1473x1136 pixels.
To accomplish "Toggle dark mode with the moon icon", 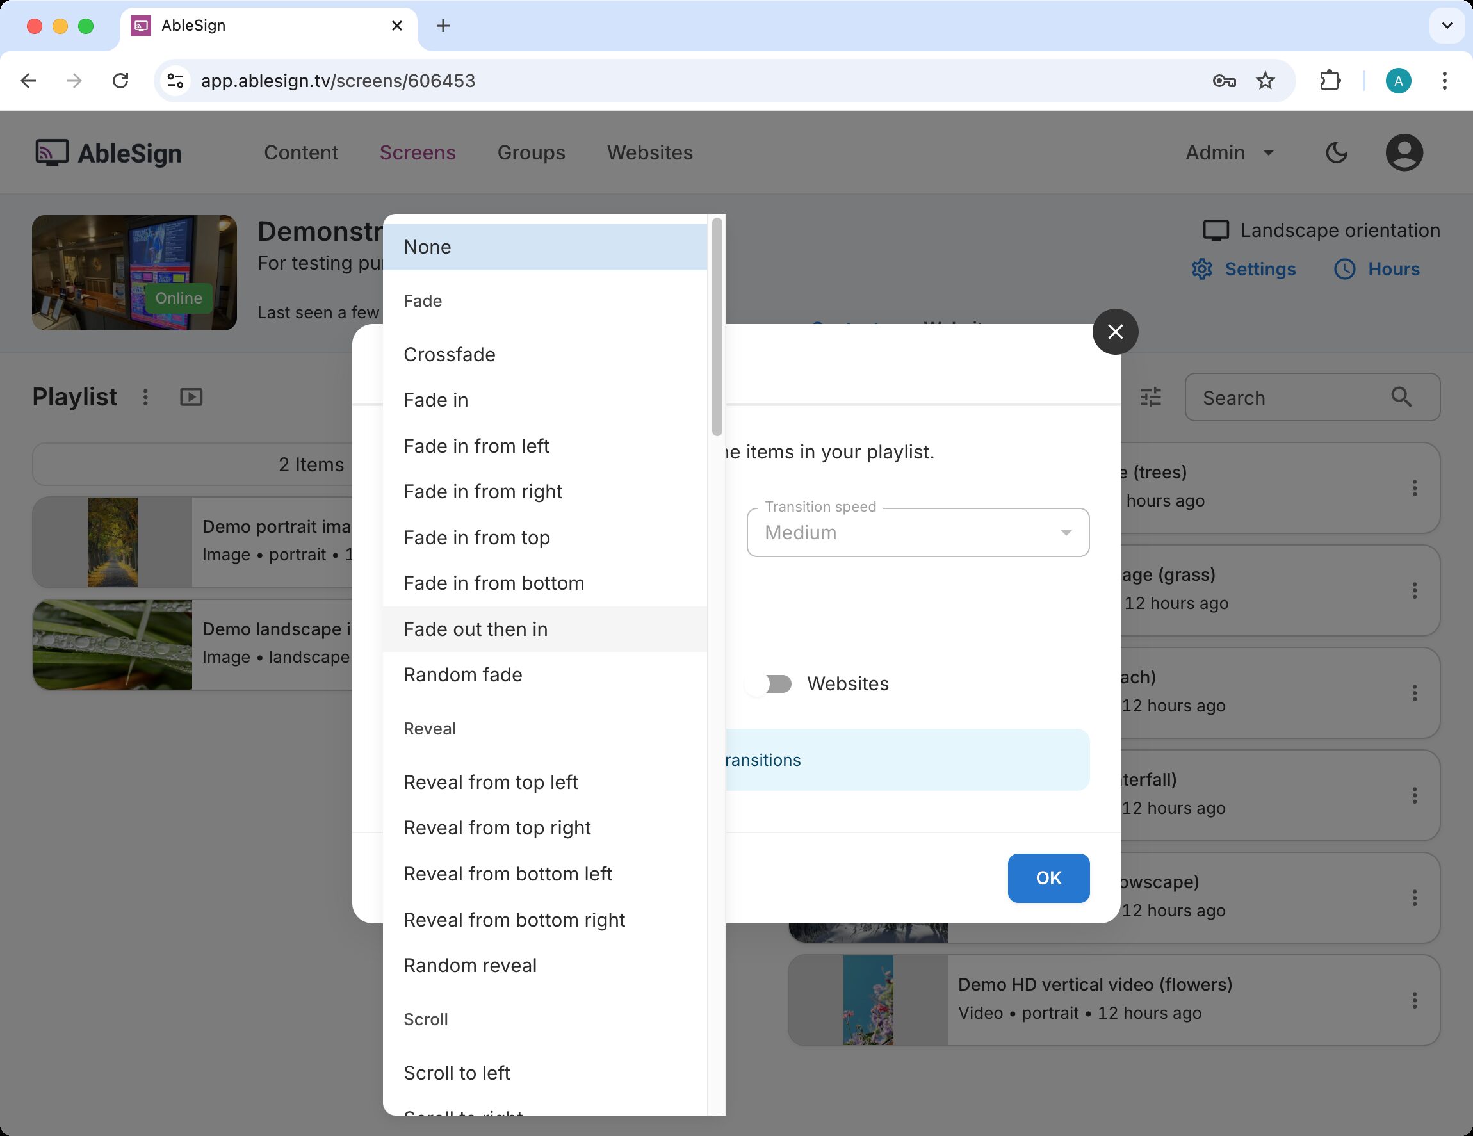I will point(1336,152).
